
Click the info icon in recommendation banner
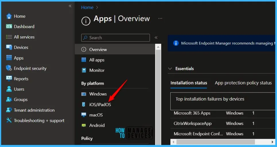point(176,43)
